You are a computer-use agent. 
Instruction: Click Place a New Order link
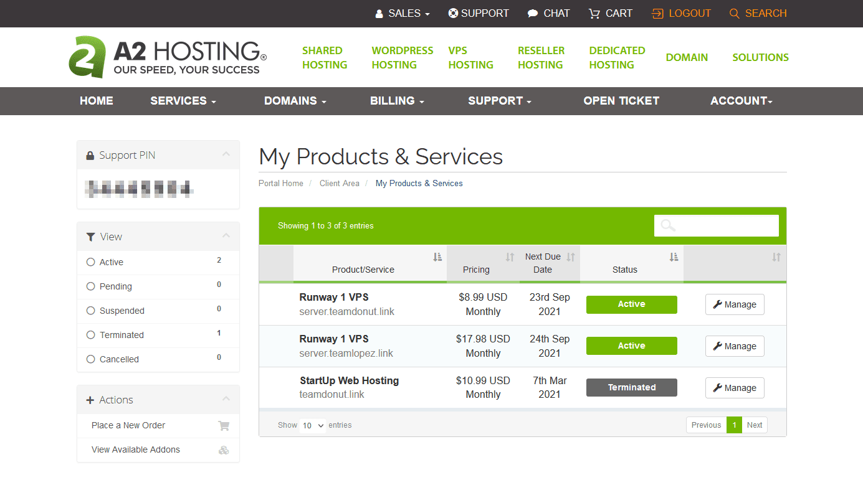click(128, 426)
